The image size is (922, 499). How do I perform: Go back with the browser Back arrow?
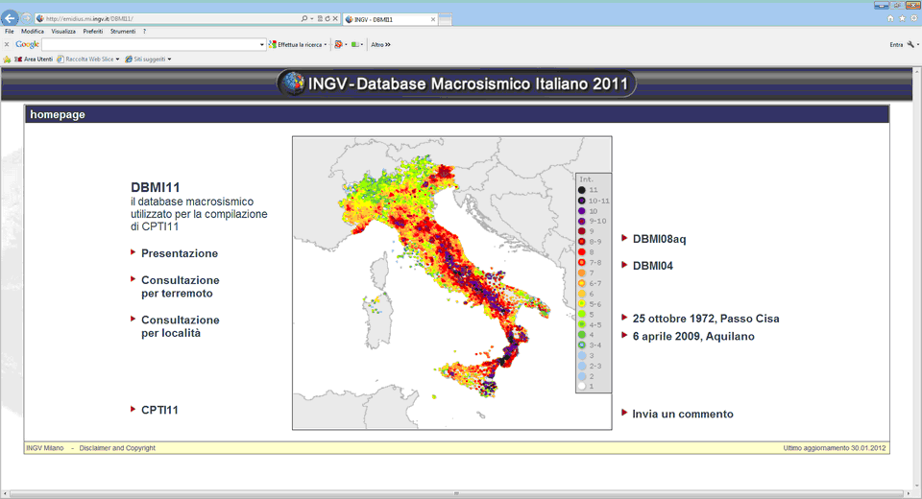[10, 18]
